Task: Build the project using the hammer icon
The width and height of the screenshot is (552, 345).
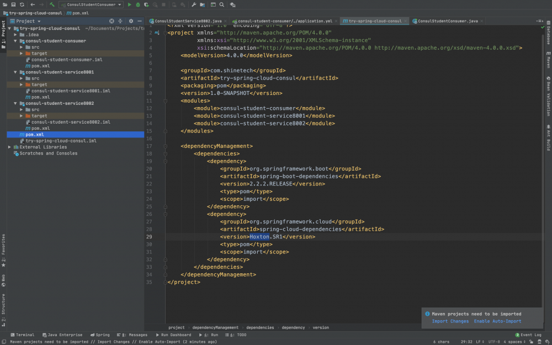Action: (53, 3)
